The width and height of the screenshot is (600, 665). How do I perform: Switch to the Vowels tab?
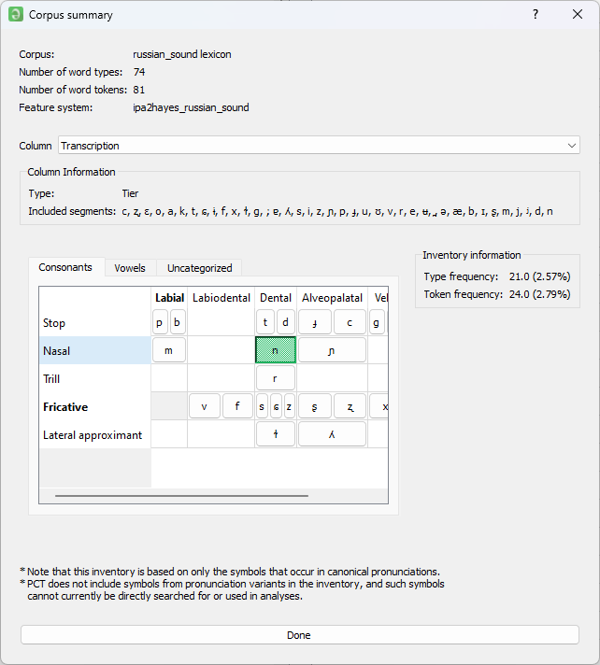130,268
